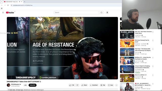
Task: View site information icon in address bar
Action: [11, 5]
